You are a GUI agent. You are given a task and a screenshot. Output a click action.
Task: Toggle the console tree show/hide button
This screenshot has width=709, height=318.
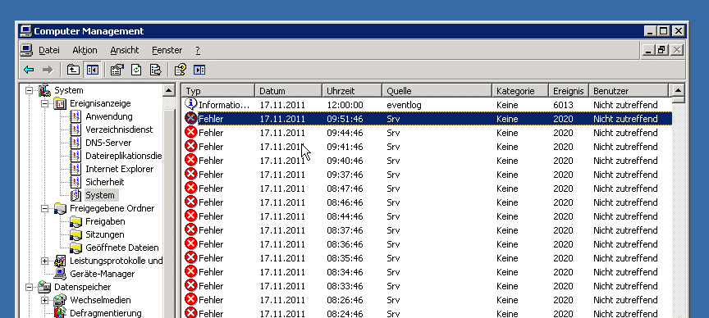tap(92, 70)
